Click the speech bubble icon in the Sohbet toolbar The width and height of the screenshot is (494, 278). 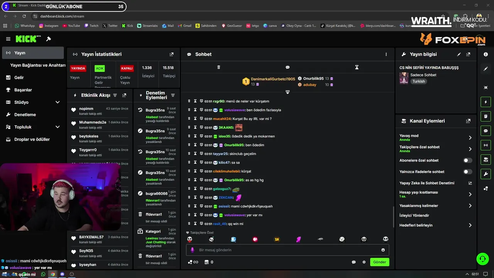(288, 67)
